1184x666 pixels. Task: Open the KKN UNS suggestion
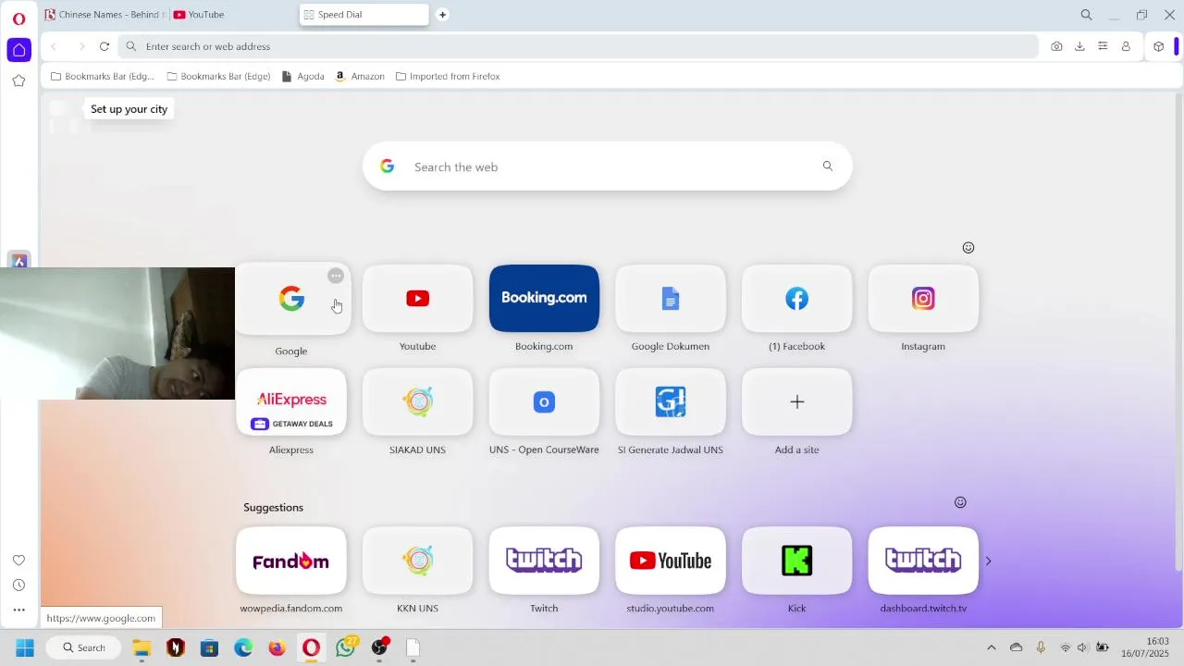pyautogui.click(x=417, y=561)
